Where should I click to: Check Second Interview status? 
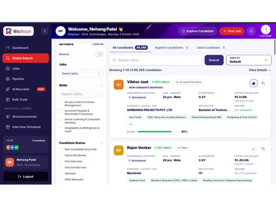pyautogui.click(x=61, y=168)
